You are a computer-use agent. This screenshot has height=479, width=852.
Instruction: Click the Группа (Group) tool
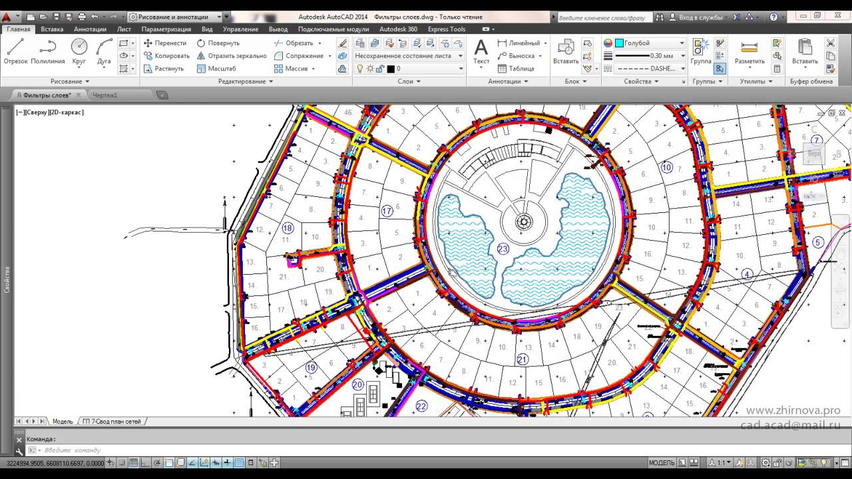pos(700,52)
